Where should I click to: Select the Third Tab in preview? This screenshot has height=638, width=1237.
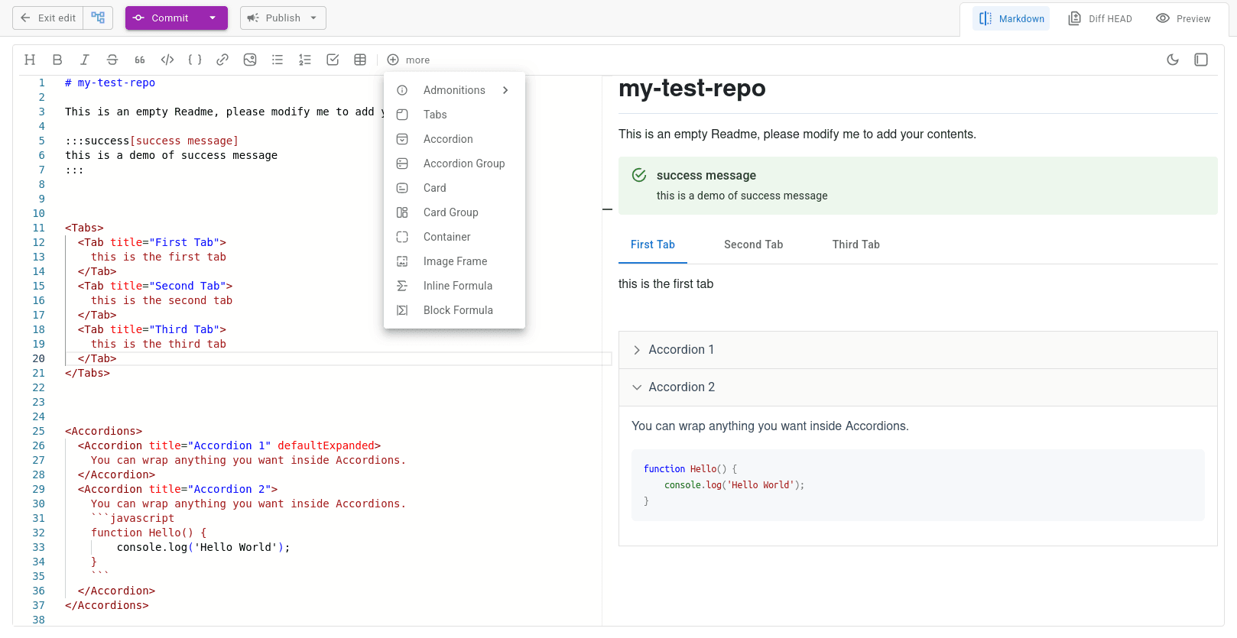(x=856, y=245)
